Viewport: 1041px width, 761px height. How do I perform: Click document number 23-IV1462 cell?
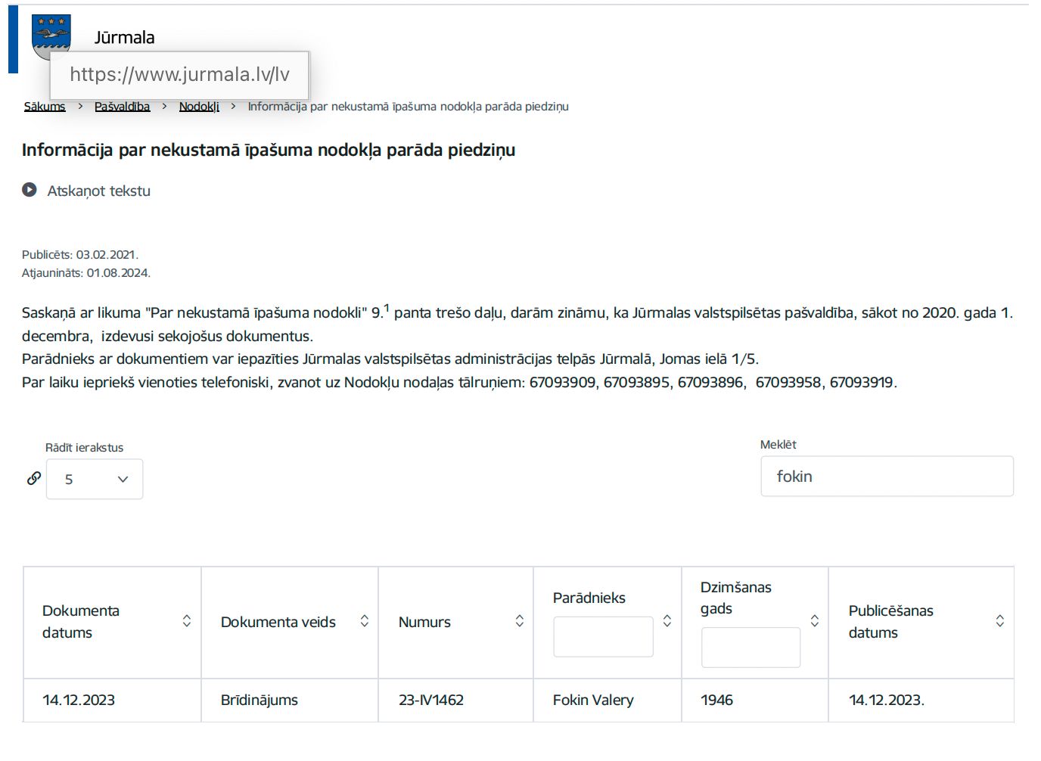(x=431, y=700)
